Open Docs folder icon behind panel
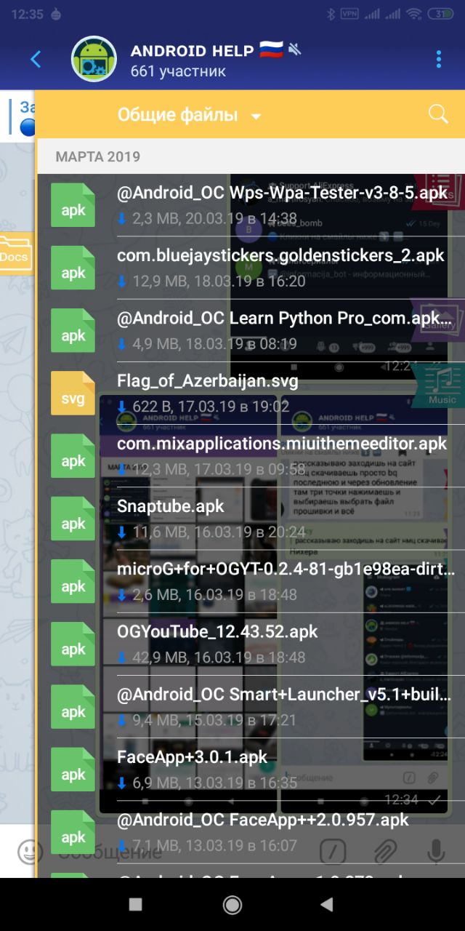The height and width of the screenshot is (931, 465). click(16, 253)
